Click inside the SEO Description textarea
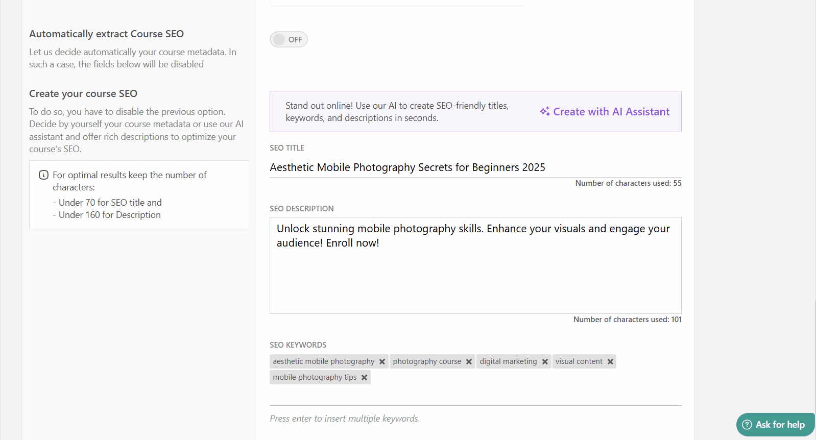 (475, 265)
